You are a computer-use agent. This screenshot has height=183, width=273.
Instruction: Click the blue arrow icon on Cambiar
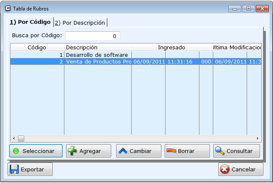(123, 151)
